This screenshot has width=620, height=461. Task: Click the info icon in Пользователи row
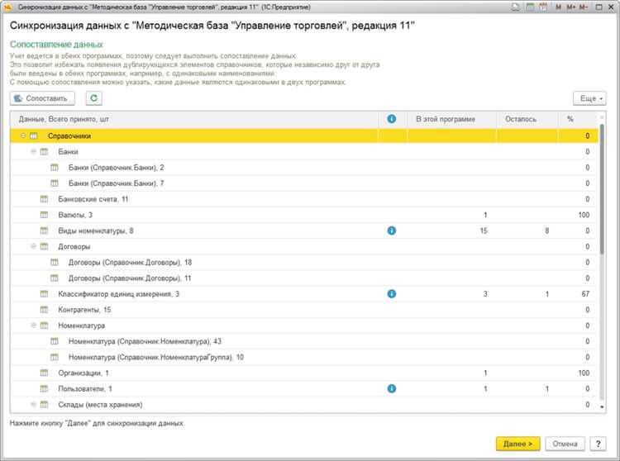[392, 388]
